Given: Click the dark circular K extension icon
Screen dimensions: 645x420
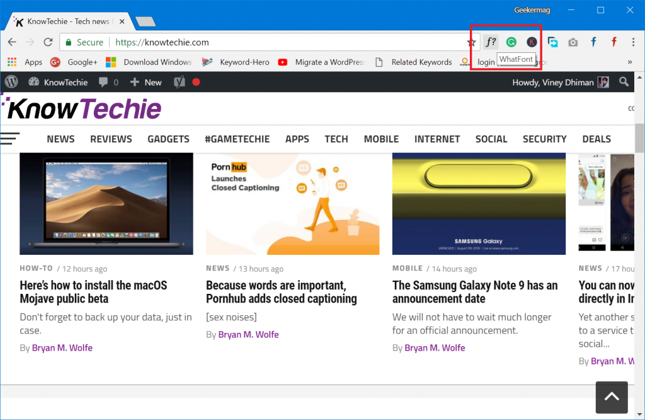Looking at the screenshot, I should [532, 42].
